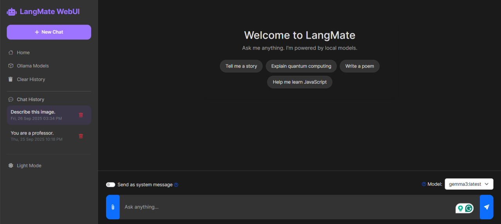Choose 'Tell me a story' suggestion
Image resolution: width=501 pixels, height=224 pixels.
(x=241, y=66)
